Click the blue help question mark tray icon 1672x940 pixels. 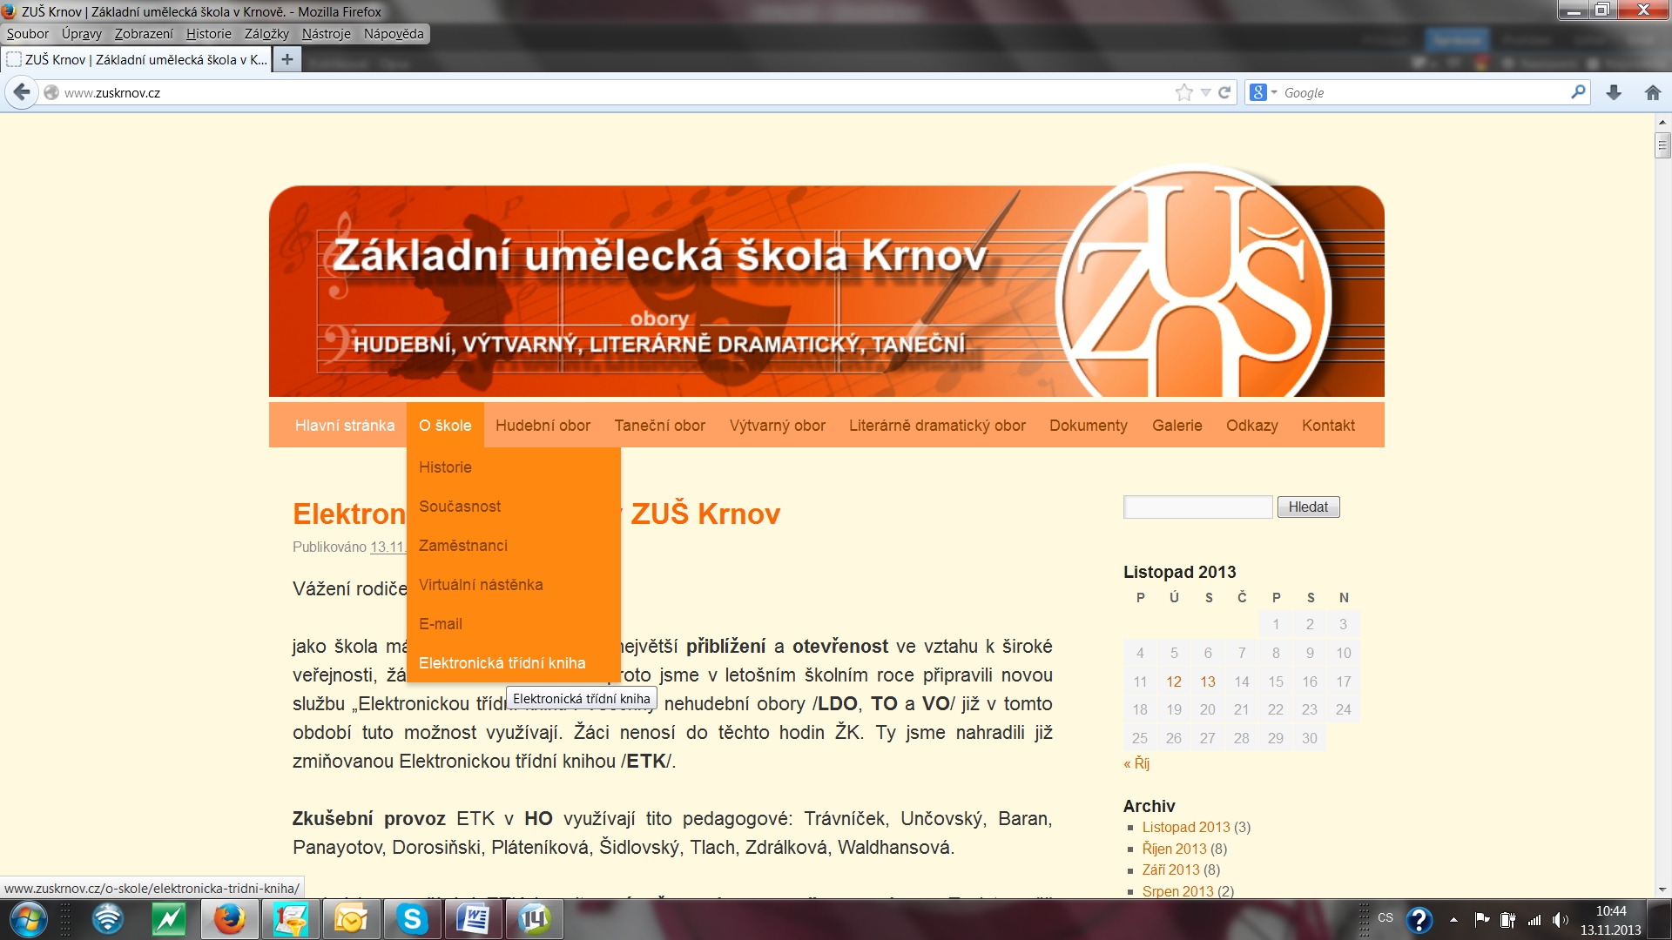(1419, 919)
